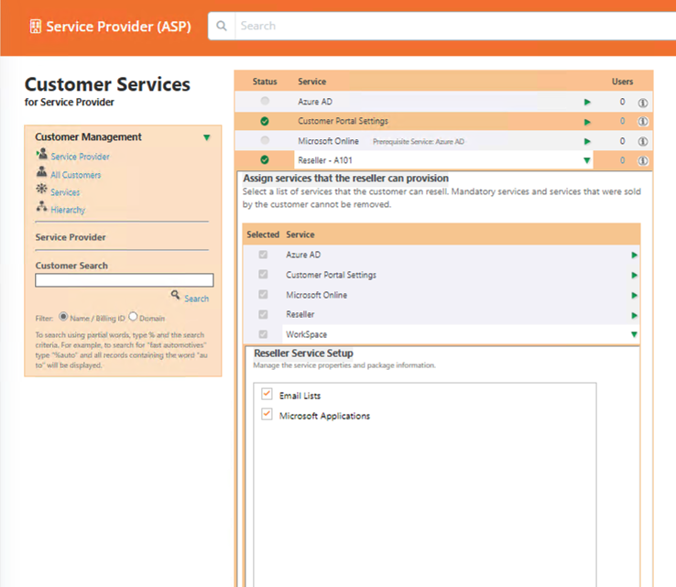Click the info icon on Customer Portal Settings row
This screenshot has height=587, width=676.
click(642, 122)
